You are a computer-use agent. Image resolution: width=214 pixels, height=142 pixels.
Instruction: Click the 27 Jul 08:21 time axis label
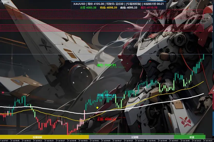point(38,140)
